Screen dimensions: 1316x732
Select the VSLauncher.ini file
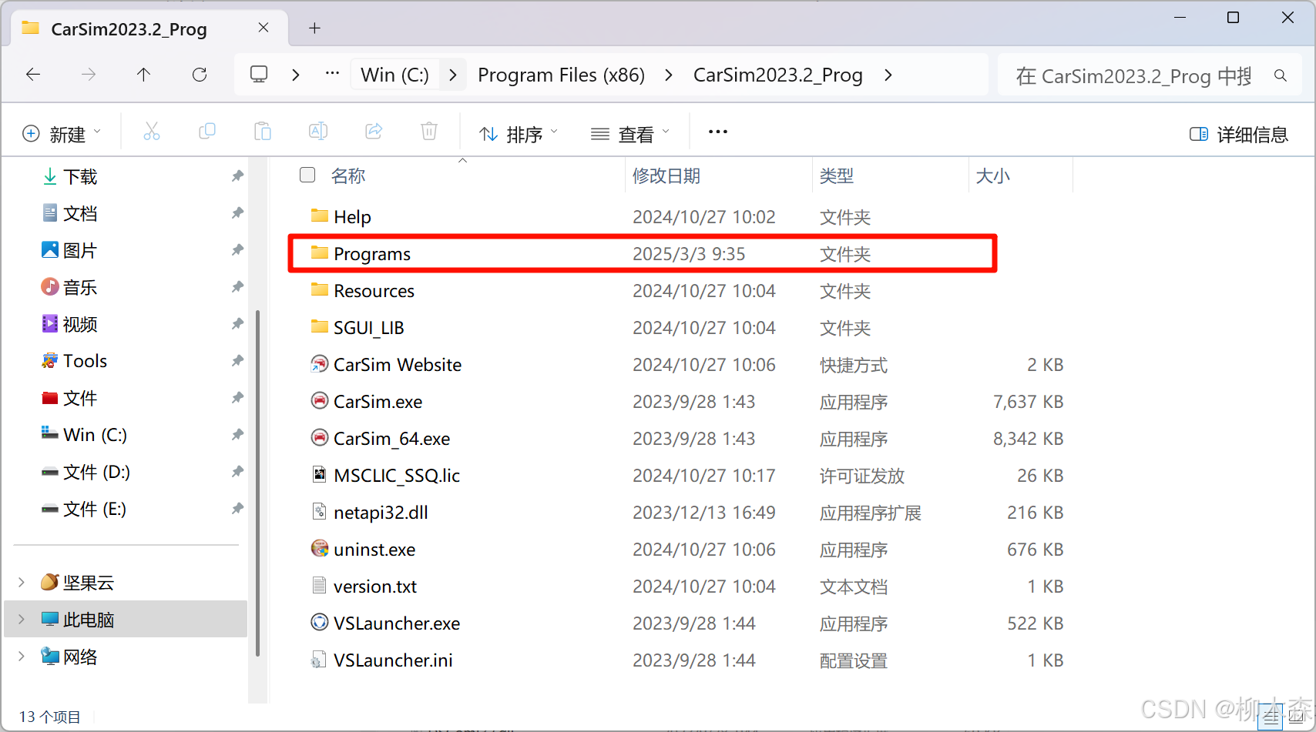[x=682, y=660]
